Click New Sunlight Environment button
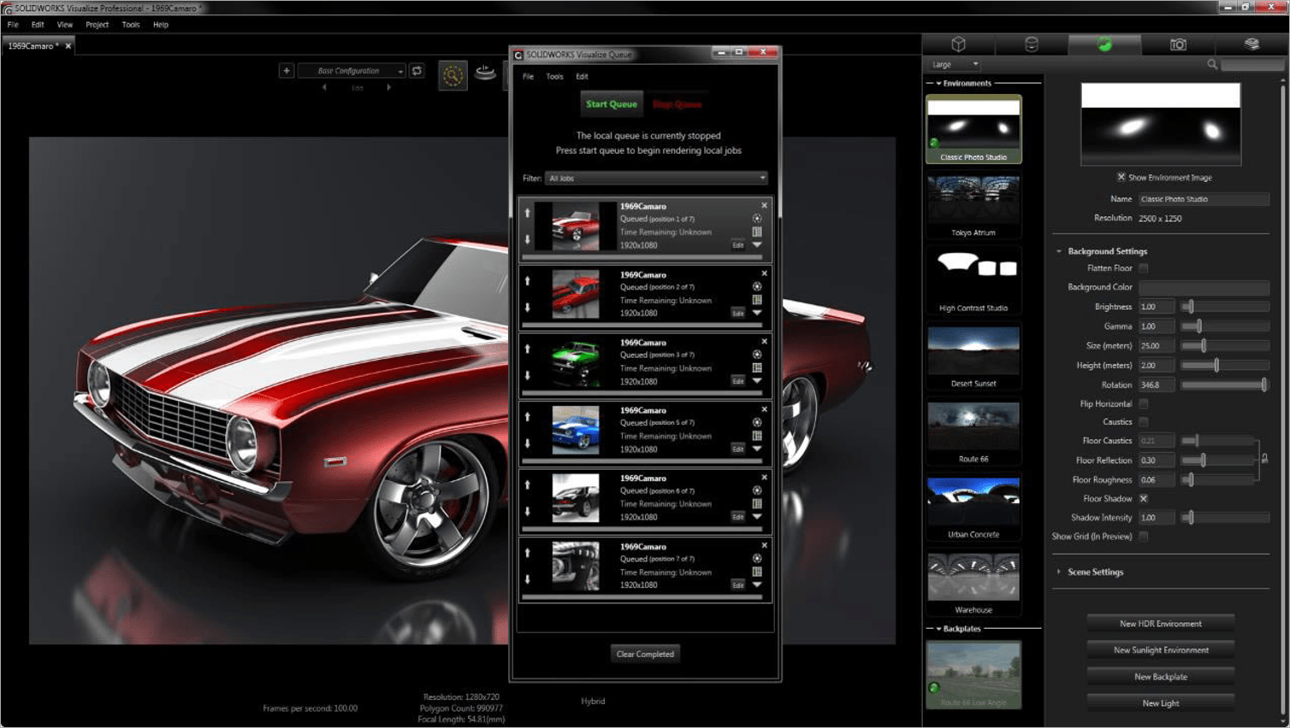Image resolution: width=1290 pixels, height=728 pixels. 1160,650
